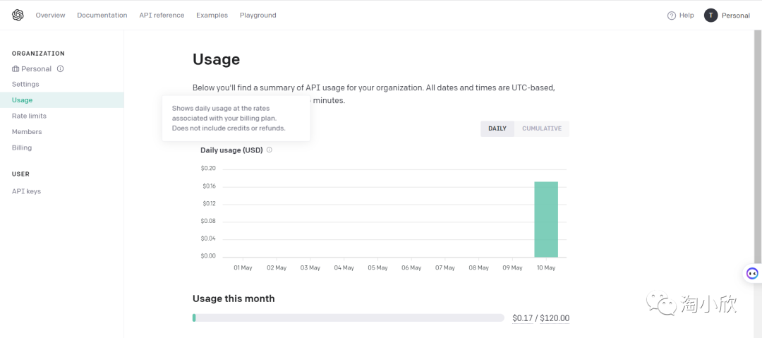Screen dimensions: 762x338
Task: Open Rate limits in sidebar
Action: (29, 116)
